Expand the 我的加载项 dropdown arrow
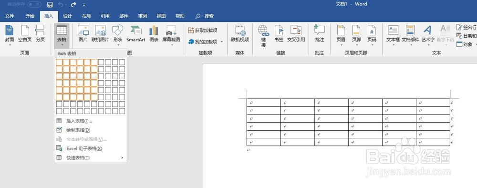Image resolution: width=477 pixels, height=188 pixels. 222,42
